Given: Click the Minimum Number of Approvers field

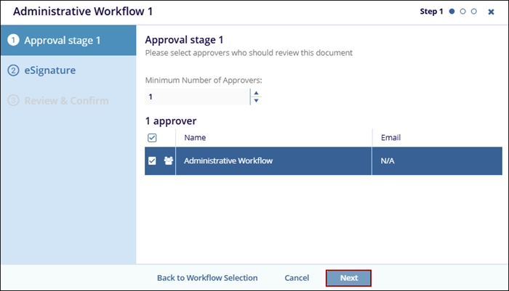Looking at the screenshot, I should pyautogui.click(x=196, y=97).
